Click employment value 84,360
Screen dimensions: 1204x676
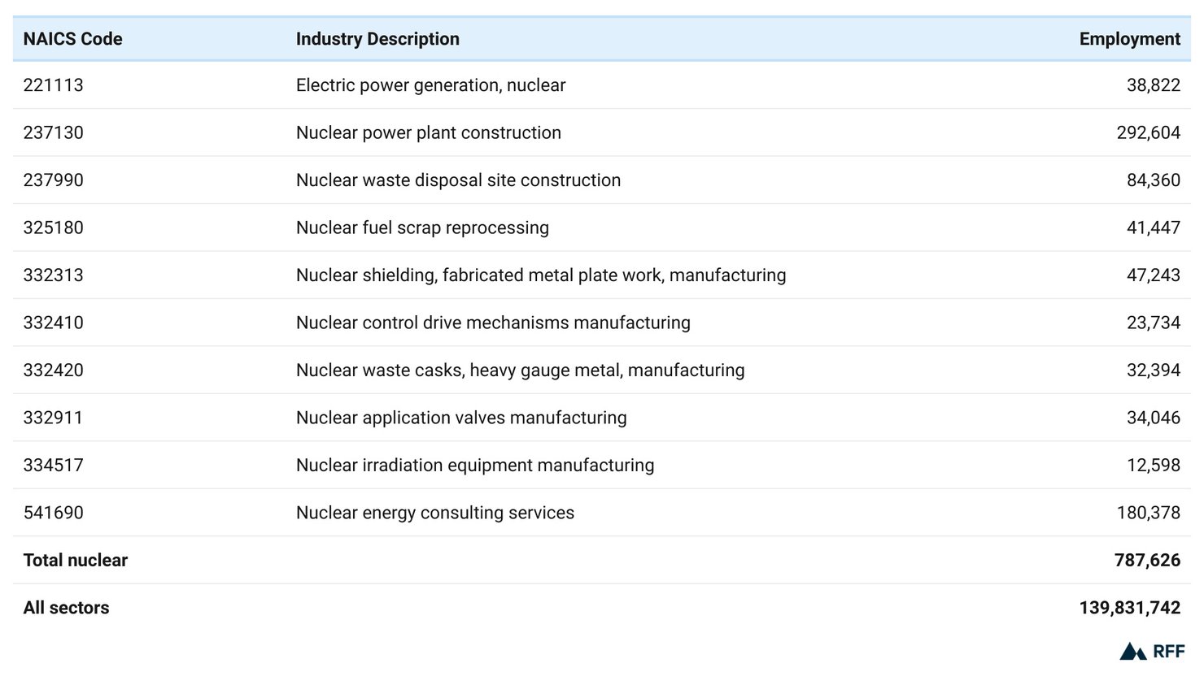pos(1153,180)
